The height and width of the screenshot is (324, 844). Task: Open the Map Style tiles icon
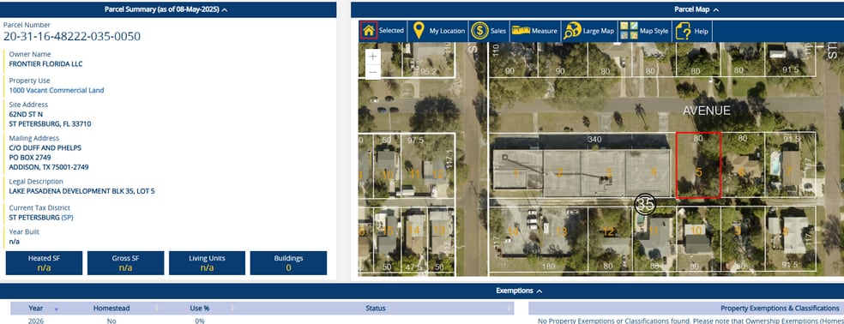click(628, 31)
